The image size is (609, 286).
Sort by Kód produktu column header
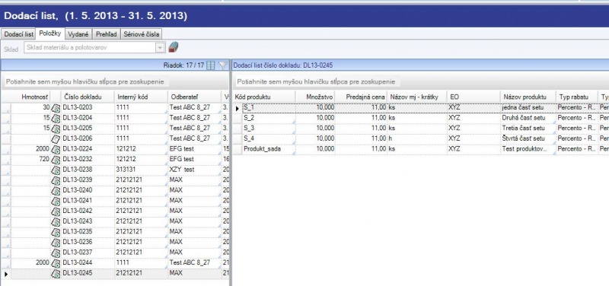click(264, 97)
